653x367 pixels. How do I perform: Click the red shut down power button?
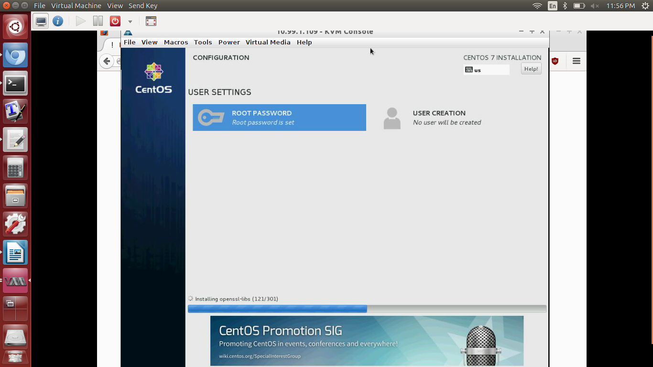coord(115,21)
